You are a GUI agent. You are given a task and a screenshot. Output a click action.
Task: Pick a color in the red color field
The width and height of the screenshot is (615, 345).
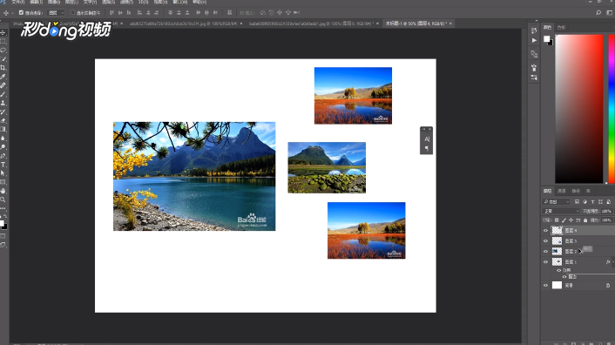click(579, 109)
